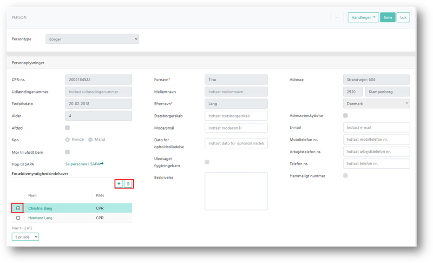Select the Mand radio button
This screenshot has height=263, width=433.
pyautogui.click(x=90, y=139)
